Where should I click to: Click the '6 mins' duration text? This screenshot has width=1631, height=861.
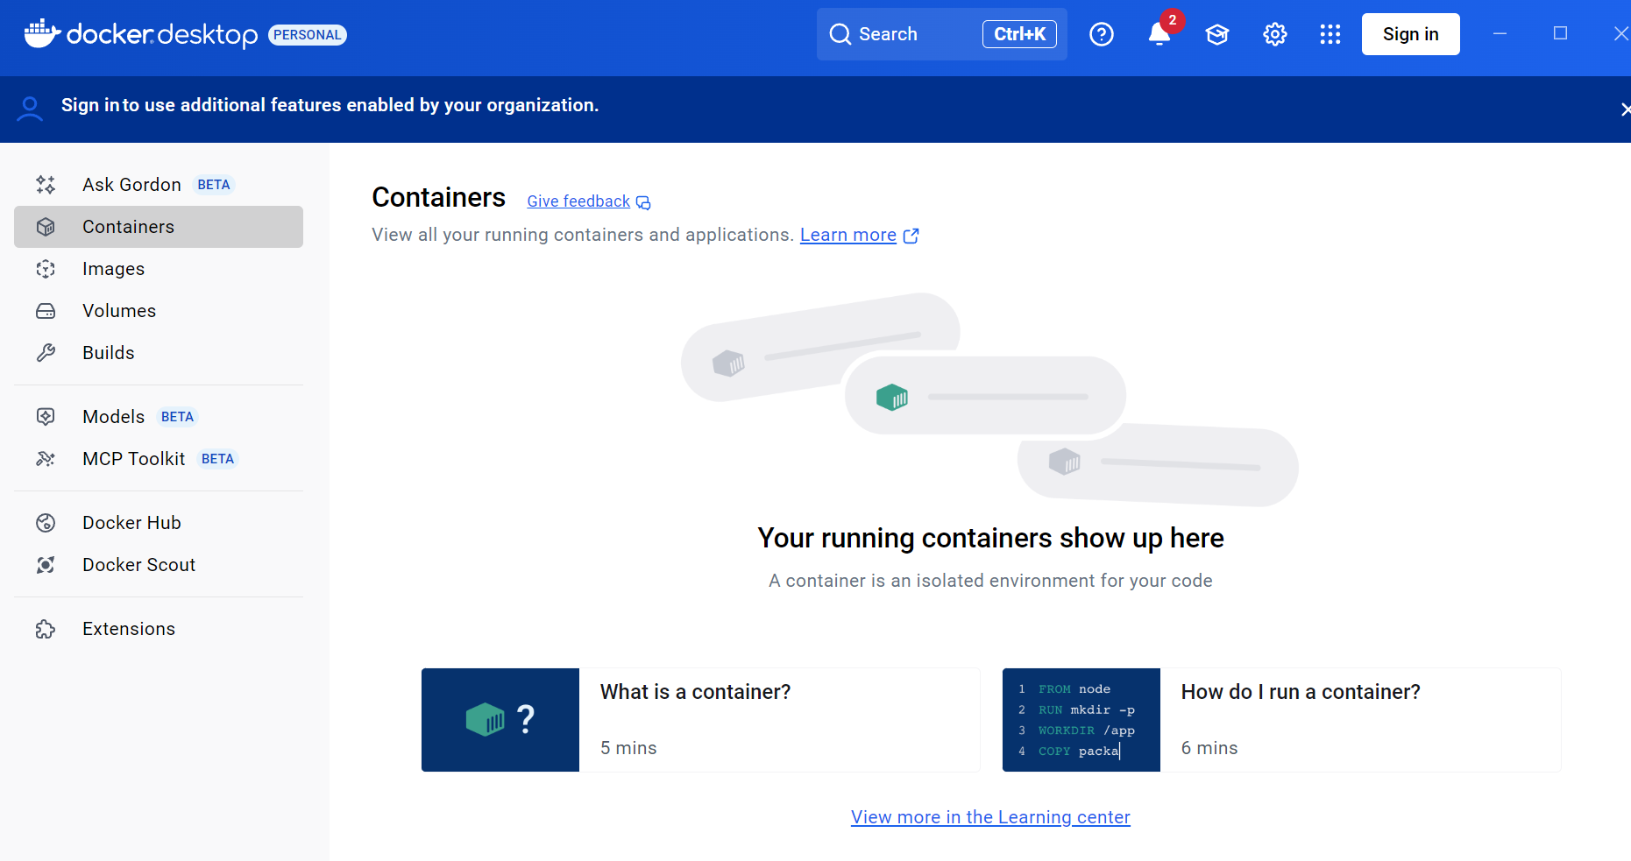pyautogui.click(x=1209, y=748)
